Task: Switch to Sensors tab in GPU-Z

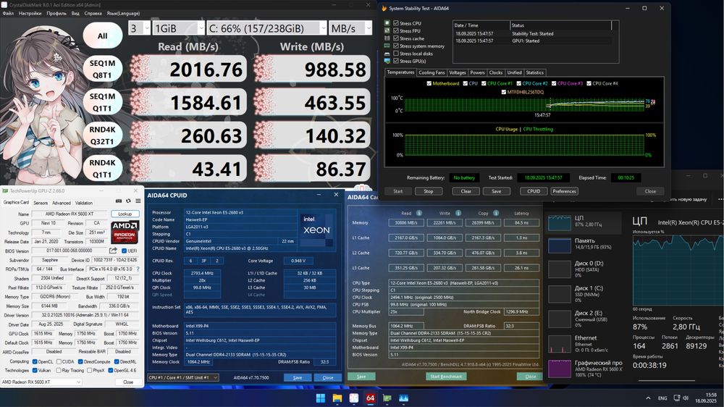Action: 41,203
